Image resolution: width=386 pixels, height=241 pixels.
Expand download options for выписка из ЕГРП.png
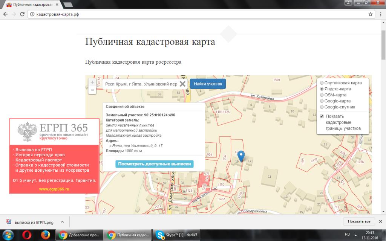click(63, 222)
